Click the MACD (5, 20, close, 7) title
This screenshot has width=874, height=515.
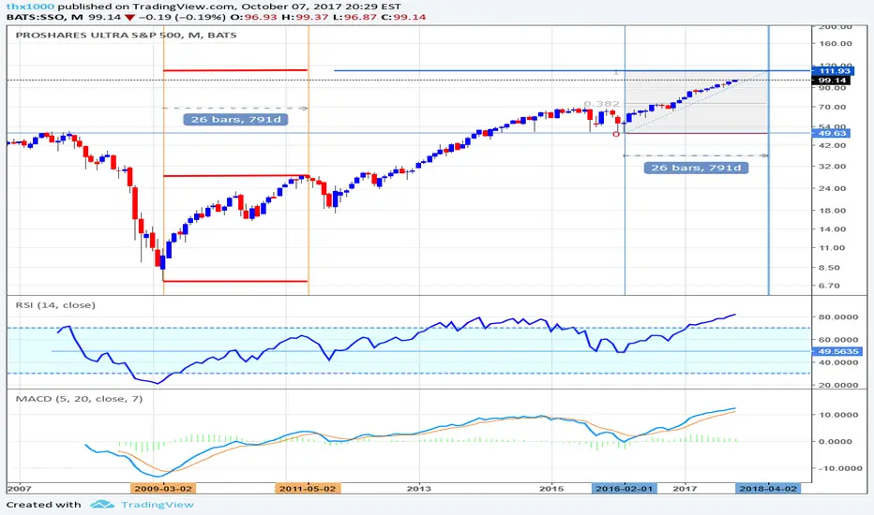click(x=79, y=399)
